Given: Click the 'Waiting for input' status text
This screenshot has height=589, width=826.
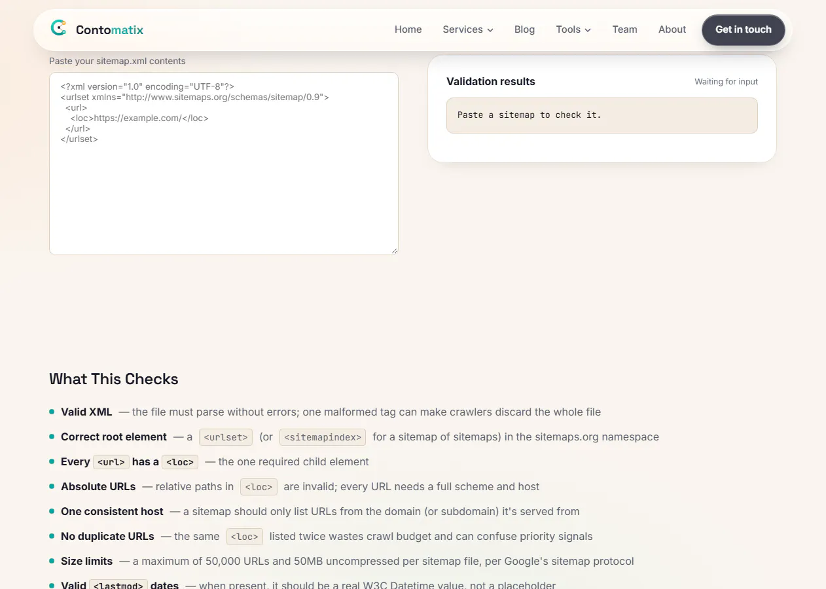Looking at the screenshot, I should [726, 82].
